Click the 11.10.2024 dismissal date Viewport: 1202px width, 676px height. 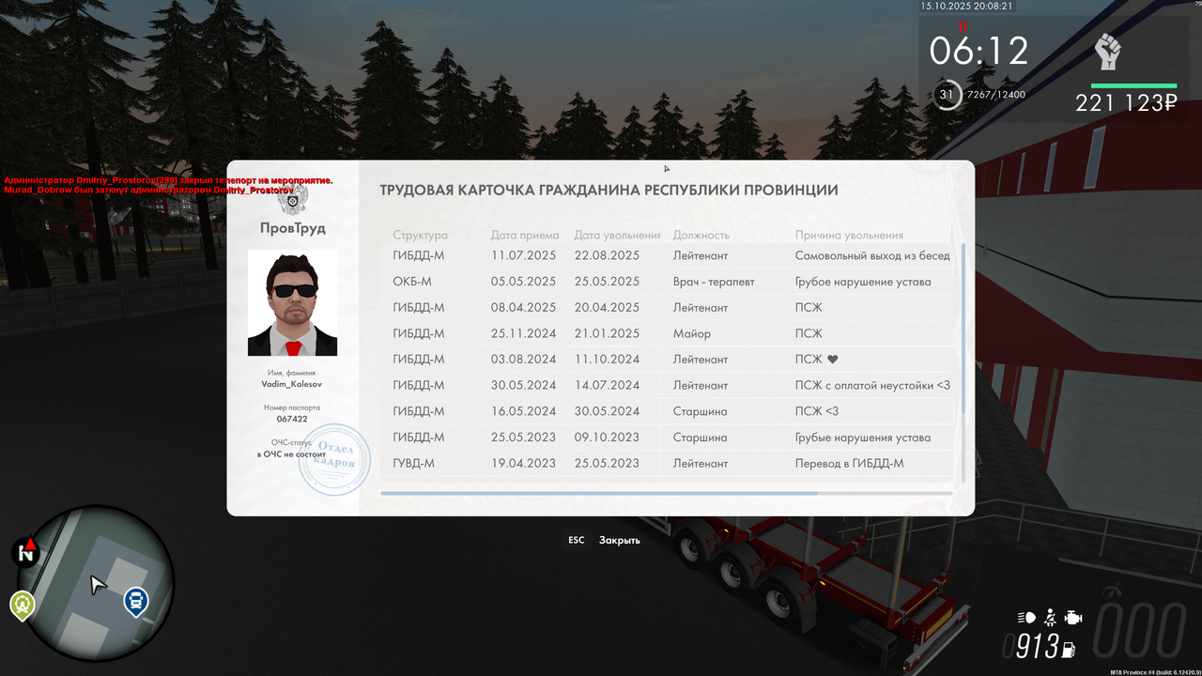click(607, 360)
